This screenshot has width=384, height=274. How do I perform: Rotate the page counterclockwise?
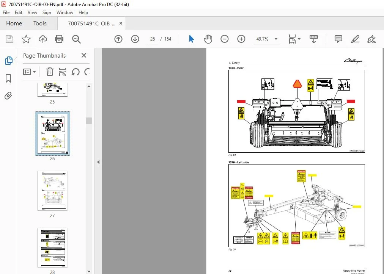pyautogui.click(x=76, y=72)
